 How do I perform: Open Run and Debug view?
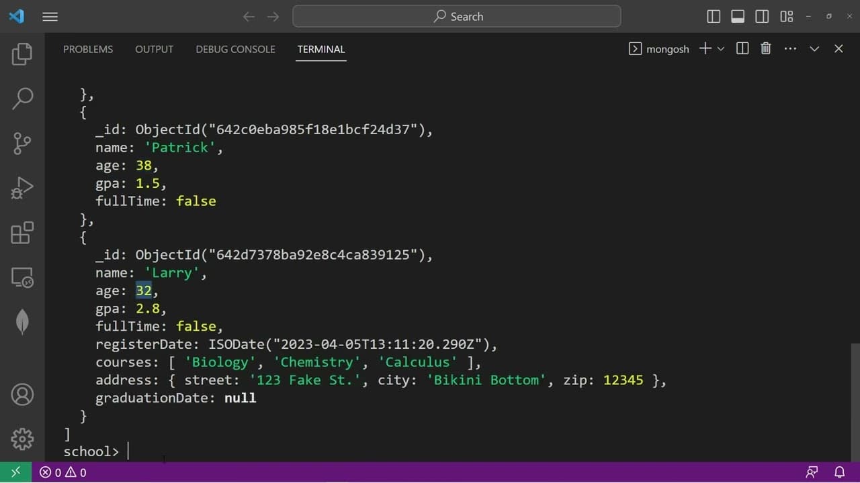pyautogui.click(x=22, y=189)
